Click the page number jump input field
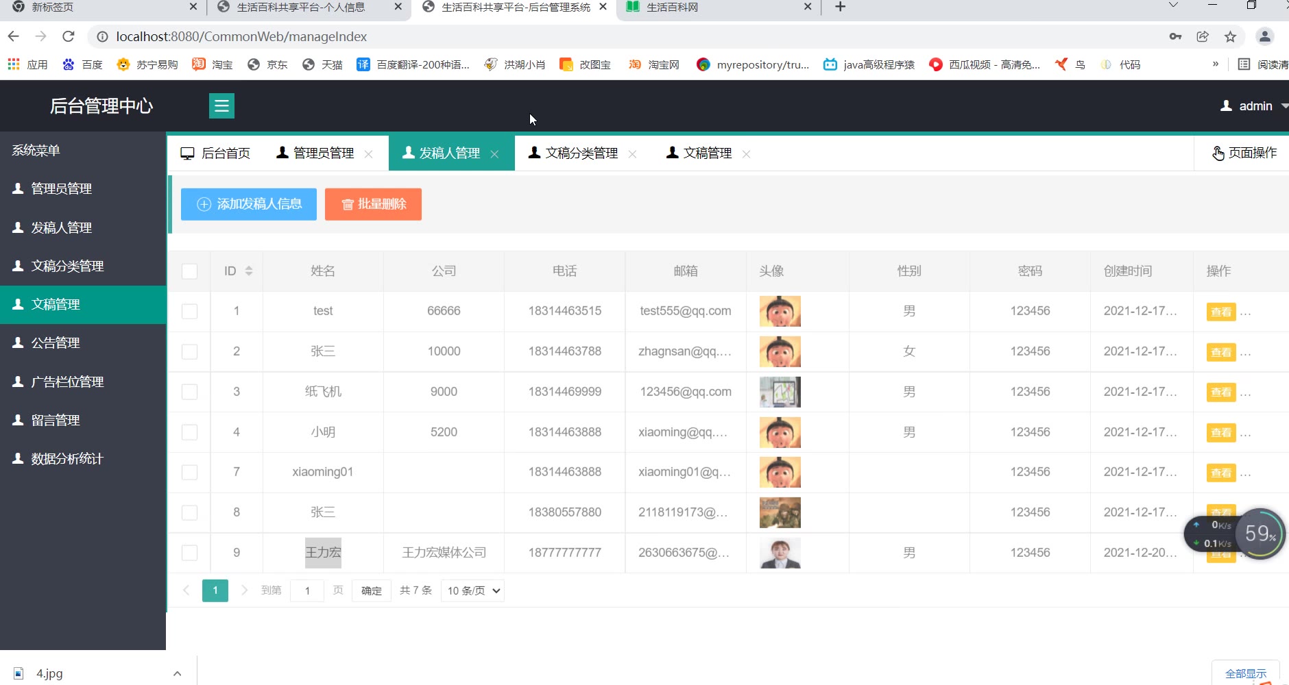Screen dimensions: 1289x685 [x=307, y=590]
